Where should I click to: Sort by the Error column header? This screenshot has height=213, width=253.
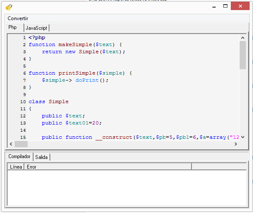pos(108,167)
